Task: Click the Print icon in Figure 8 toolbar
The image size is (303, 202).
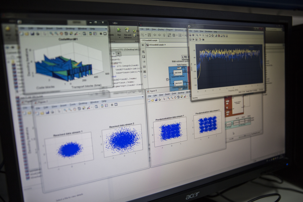Action: [x=159, y=99]
